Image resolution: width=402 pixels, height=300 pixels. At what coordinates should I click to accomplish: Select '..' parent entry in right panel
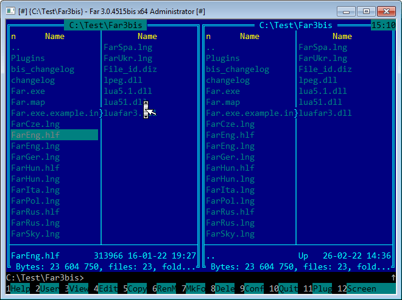pyautogui.click(x=210, y=47)
